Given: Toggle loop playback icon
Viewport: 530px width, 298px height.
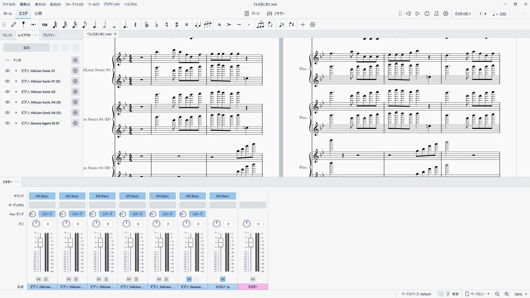Looking at the screenshot, I should (x=427, y=14).
